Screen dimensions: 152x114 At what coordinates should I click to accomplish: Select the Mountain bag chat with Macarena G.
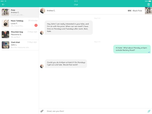(x=19, y=34)
